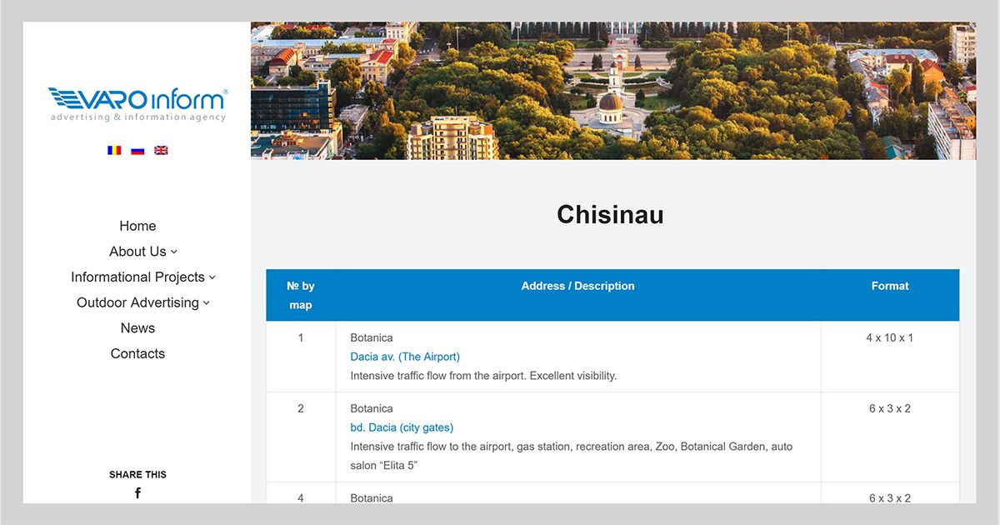Image resolution: width=1000 pixels, height=525 pixels.
Task: Select Botanica text above bd. Dacia link
Action: tap(372, 408)
